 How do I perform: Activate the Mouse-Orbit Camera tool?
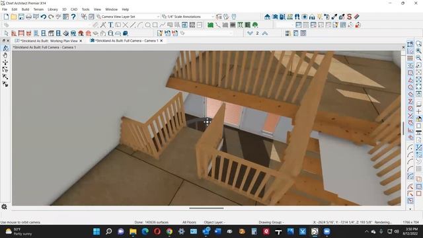(5, 48)
